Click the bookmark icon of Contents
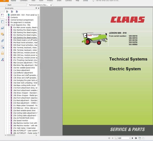The height and width of the screenshot is (141, 153). 9,18
